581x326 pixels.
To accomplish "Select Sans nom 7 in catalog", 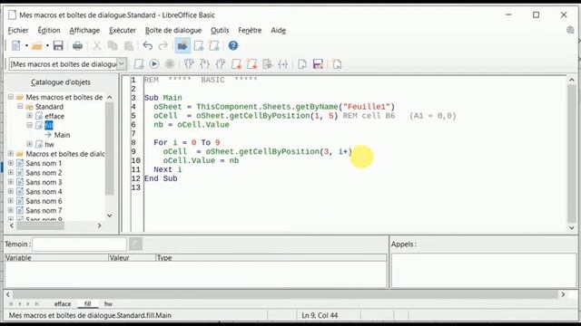I will click(44, 210).
